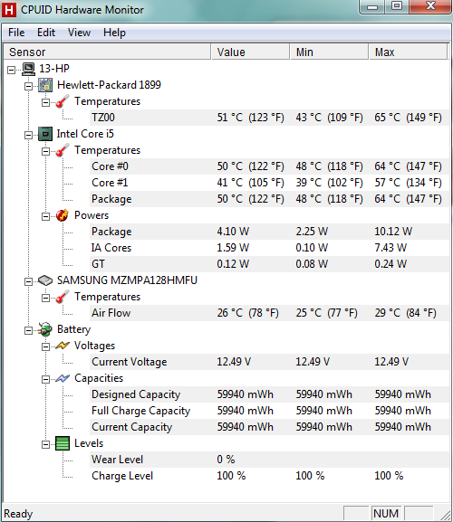This screenshot has height=522, width=453.
Task: Click the Battery plug icon
Action: click(44, 329)
